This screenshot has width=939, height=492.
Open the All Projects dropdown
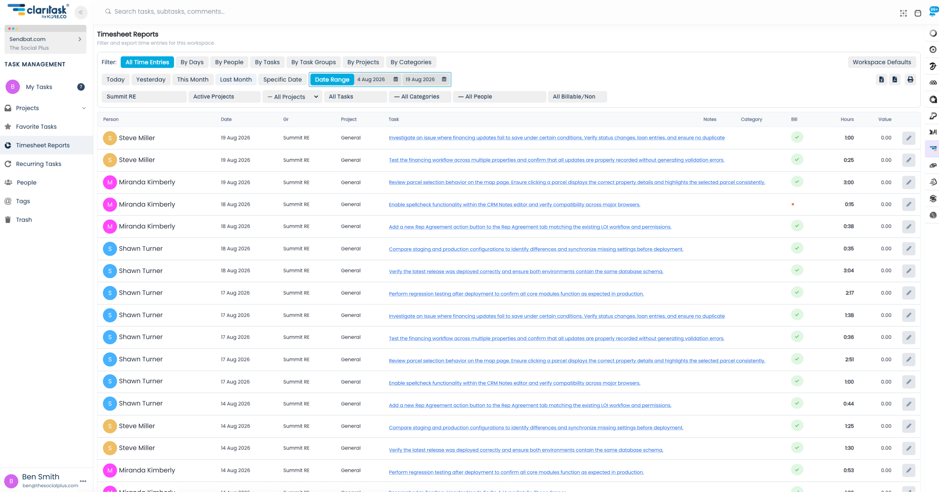pyautogui.click(x=292, y=97)
